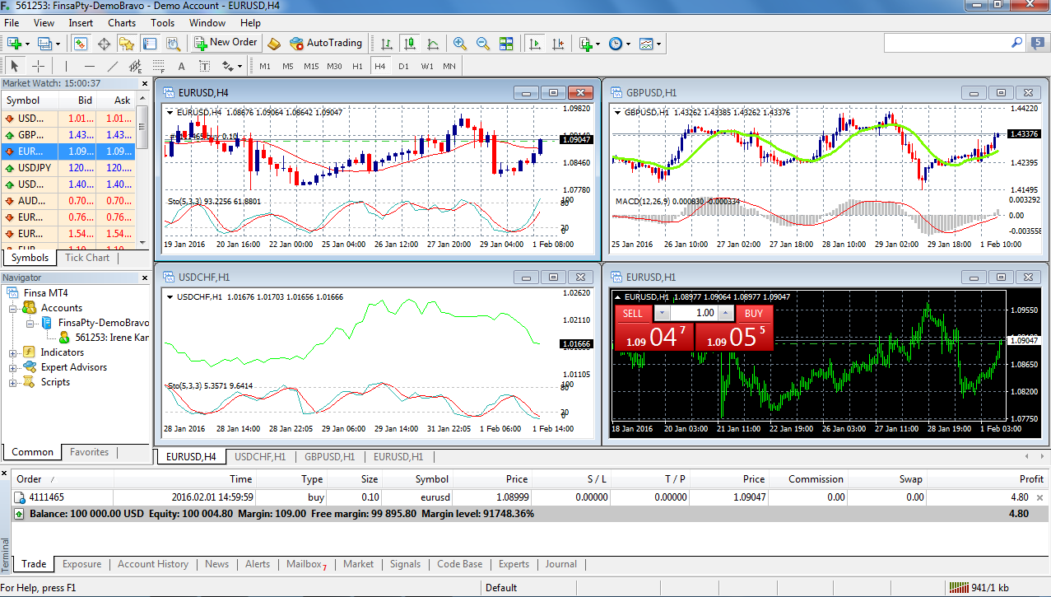Screen dimensions: 1051x597
Task: Switch charts to line chart mode
Action: (x=433, y=44)
